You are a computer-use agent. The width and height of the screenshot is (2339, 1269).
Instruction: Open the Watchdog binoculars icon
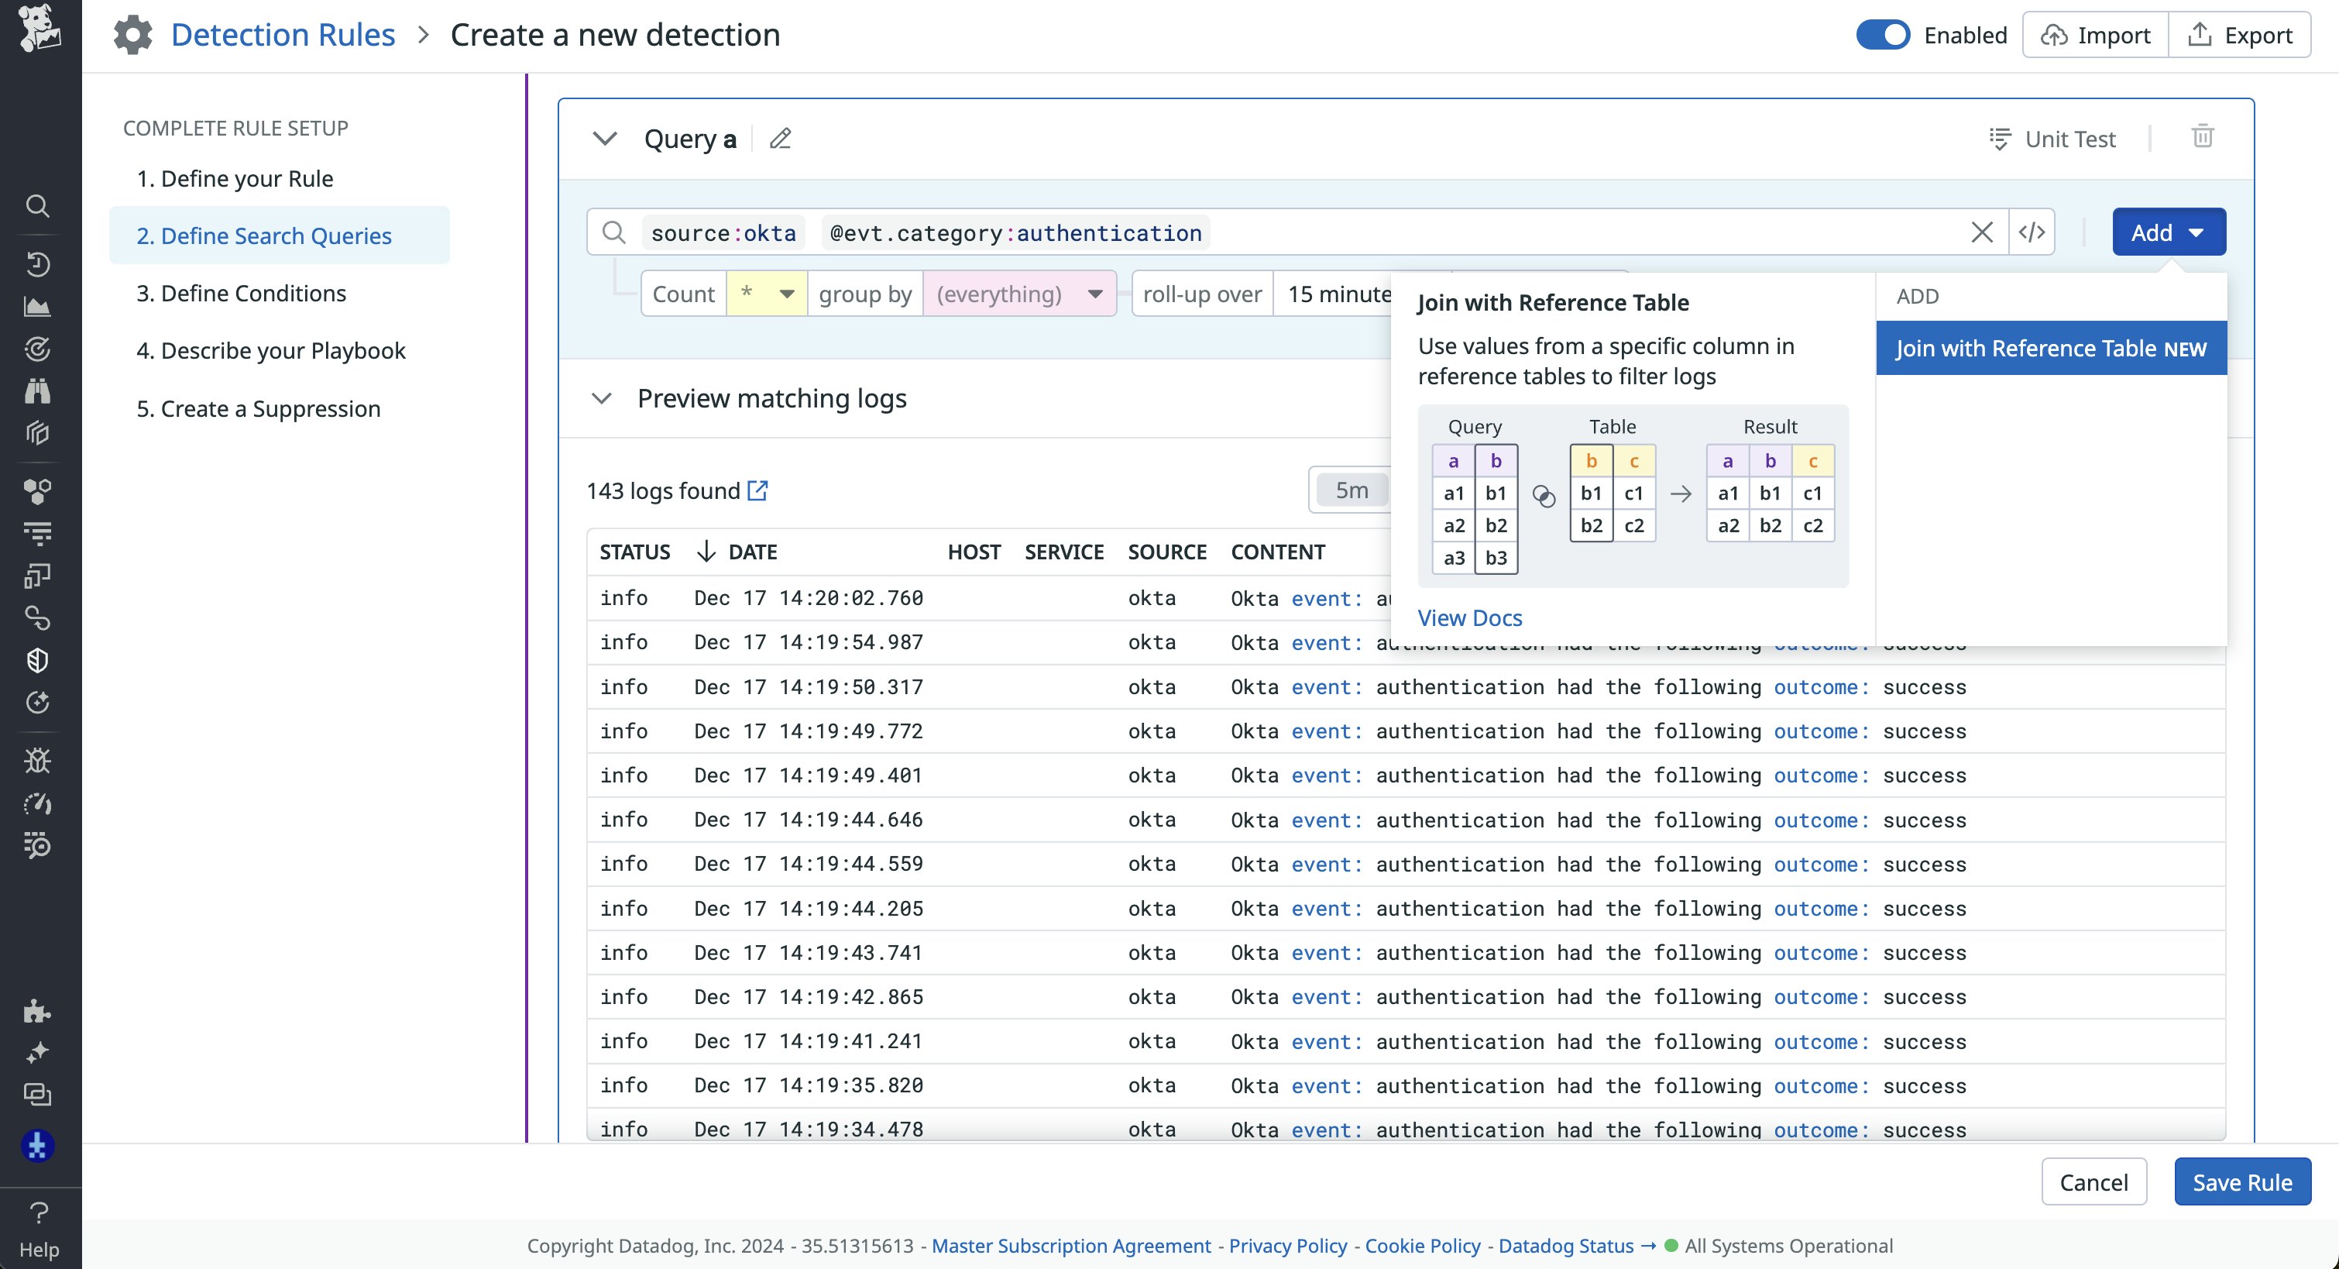pyautogui.click(x=38, y=390)
